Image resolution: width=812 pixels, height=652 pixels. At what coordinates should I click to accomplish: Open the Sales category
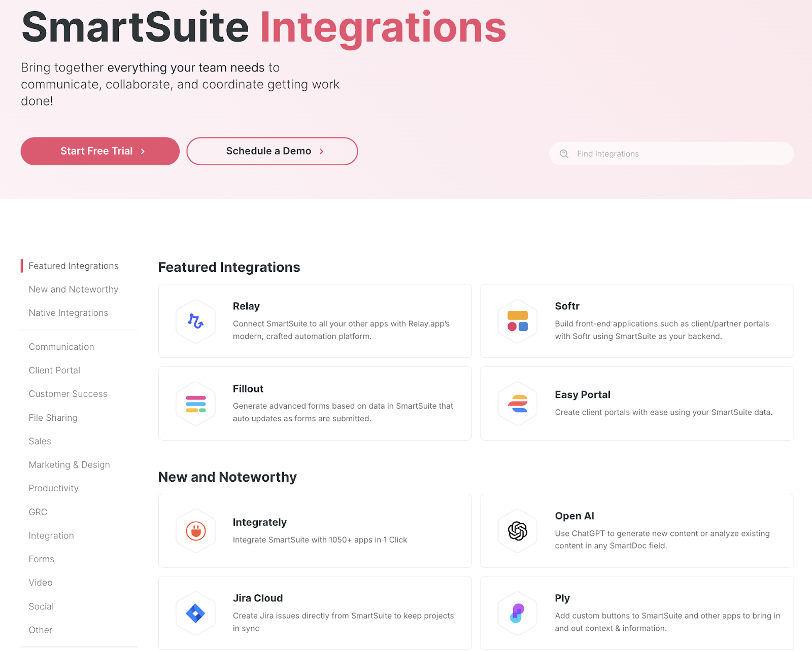click(40, 441)
